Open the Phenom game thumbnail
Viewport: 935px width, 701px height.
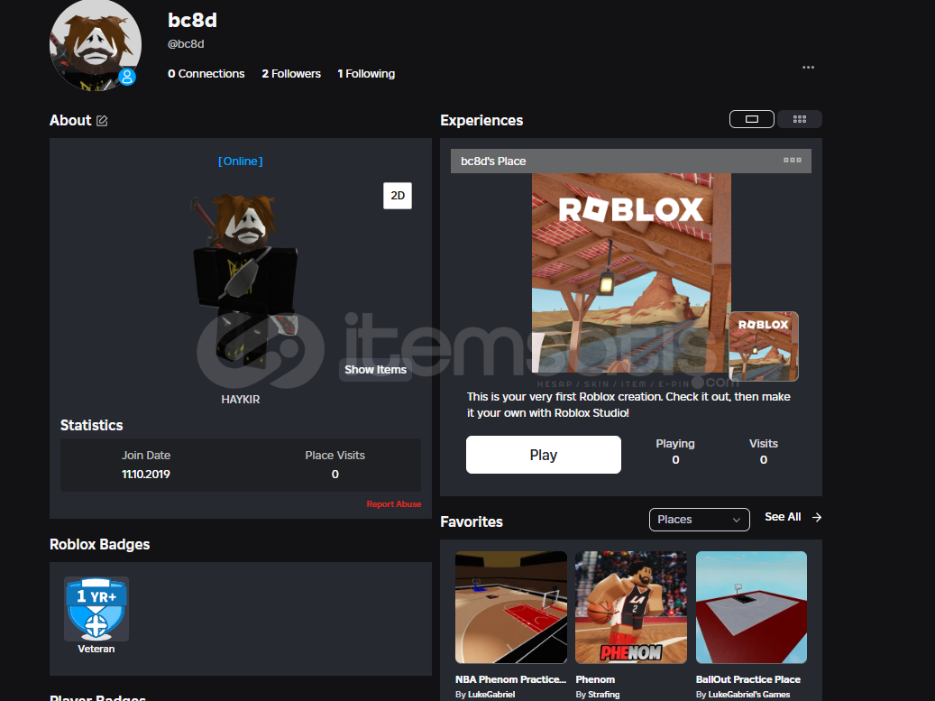[x=631, y=607]
